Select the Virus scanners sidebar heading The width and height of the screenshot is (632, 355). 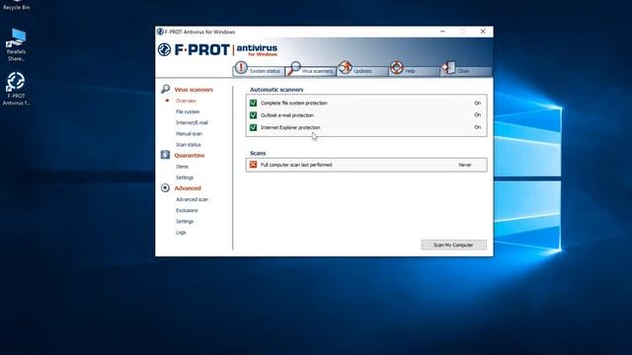[194, 90]
